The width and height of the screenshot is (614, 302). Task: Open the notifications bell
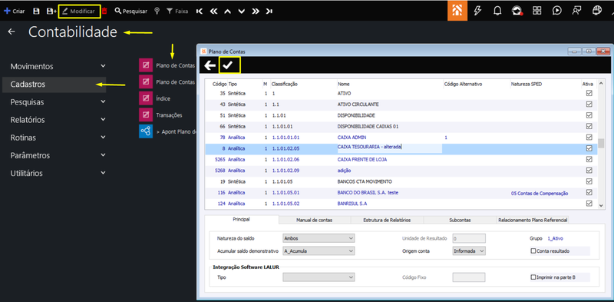click(x=497, y=11)
